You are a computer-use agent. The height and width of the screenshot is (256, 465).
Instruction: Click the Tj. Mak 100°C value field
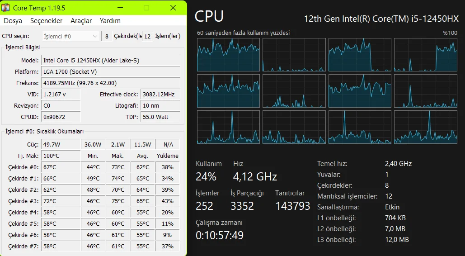[x=61, y=156]
